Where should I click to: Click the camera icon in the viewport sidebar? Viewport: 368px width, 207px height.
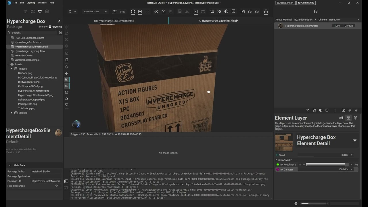(x=67, y=92)
